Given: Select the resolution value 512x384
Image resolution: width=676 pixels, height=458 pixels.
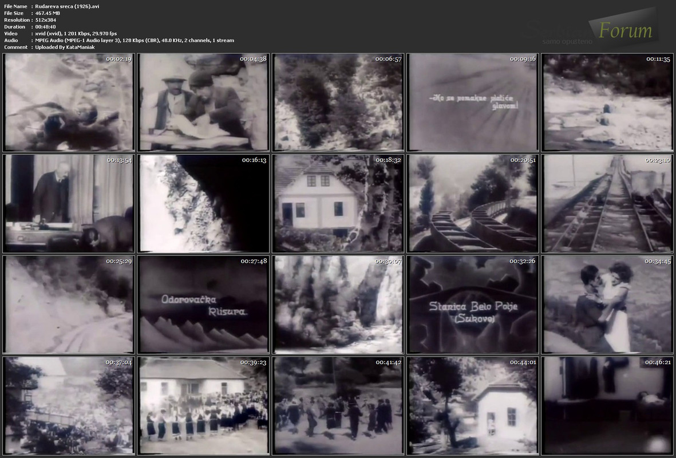Looking at the screenshot, I should click(46, 20).
